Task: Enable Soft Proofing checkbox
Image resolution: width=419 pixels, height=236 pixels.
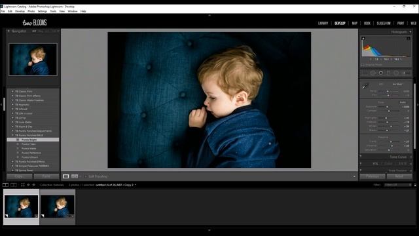Action: [86, 176]
